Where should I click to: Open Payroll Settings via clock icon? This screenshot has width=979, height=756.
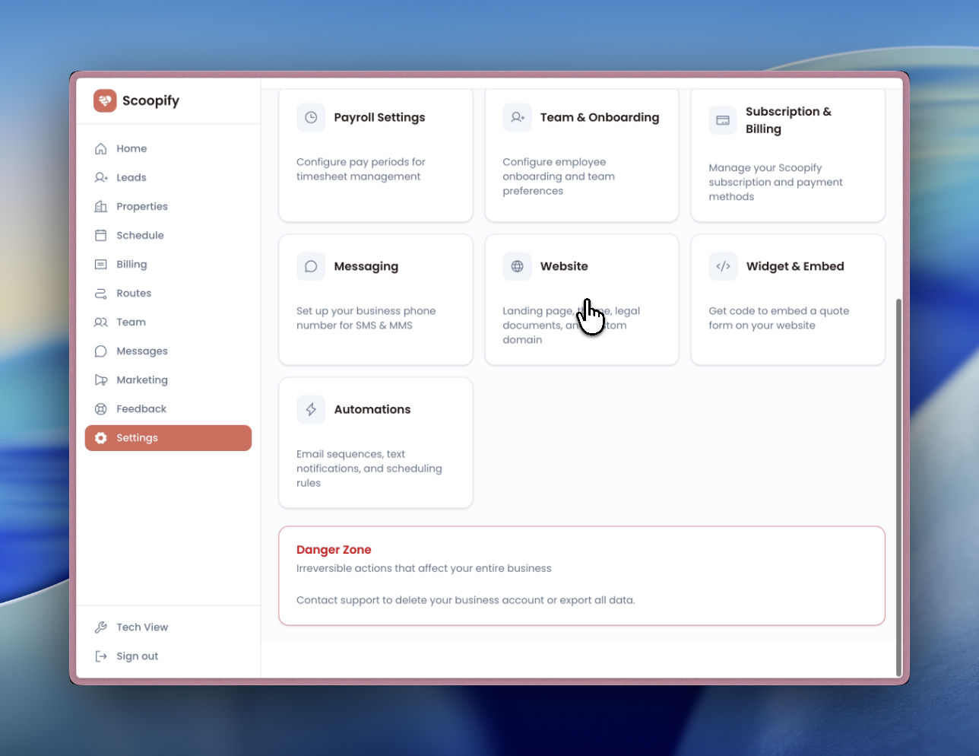(311, 117)
